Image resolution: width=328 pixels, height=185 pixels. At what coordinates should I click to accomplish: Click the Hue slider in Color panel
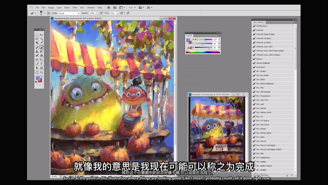click(x=203, y=40)
